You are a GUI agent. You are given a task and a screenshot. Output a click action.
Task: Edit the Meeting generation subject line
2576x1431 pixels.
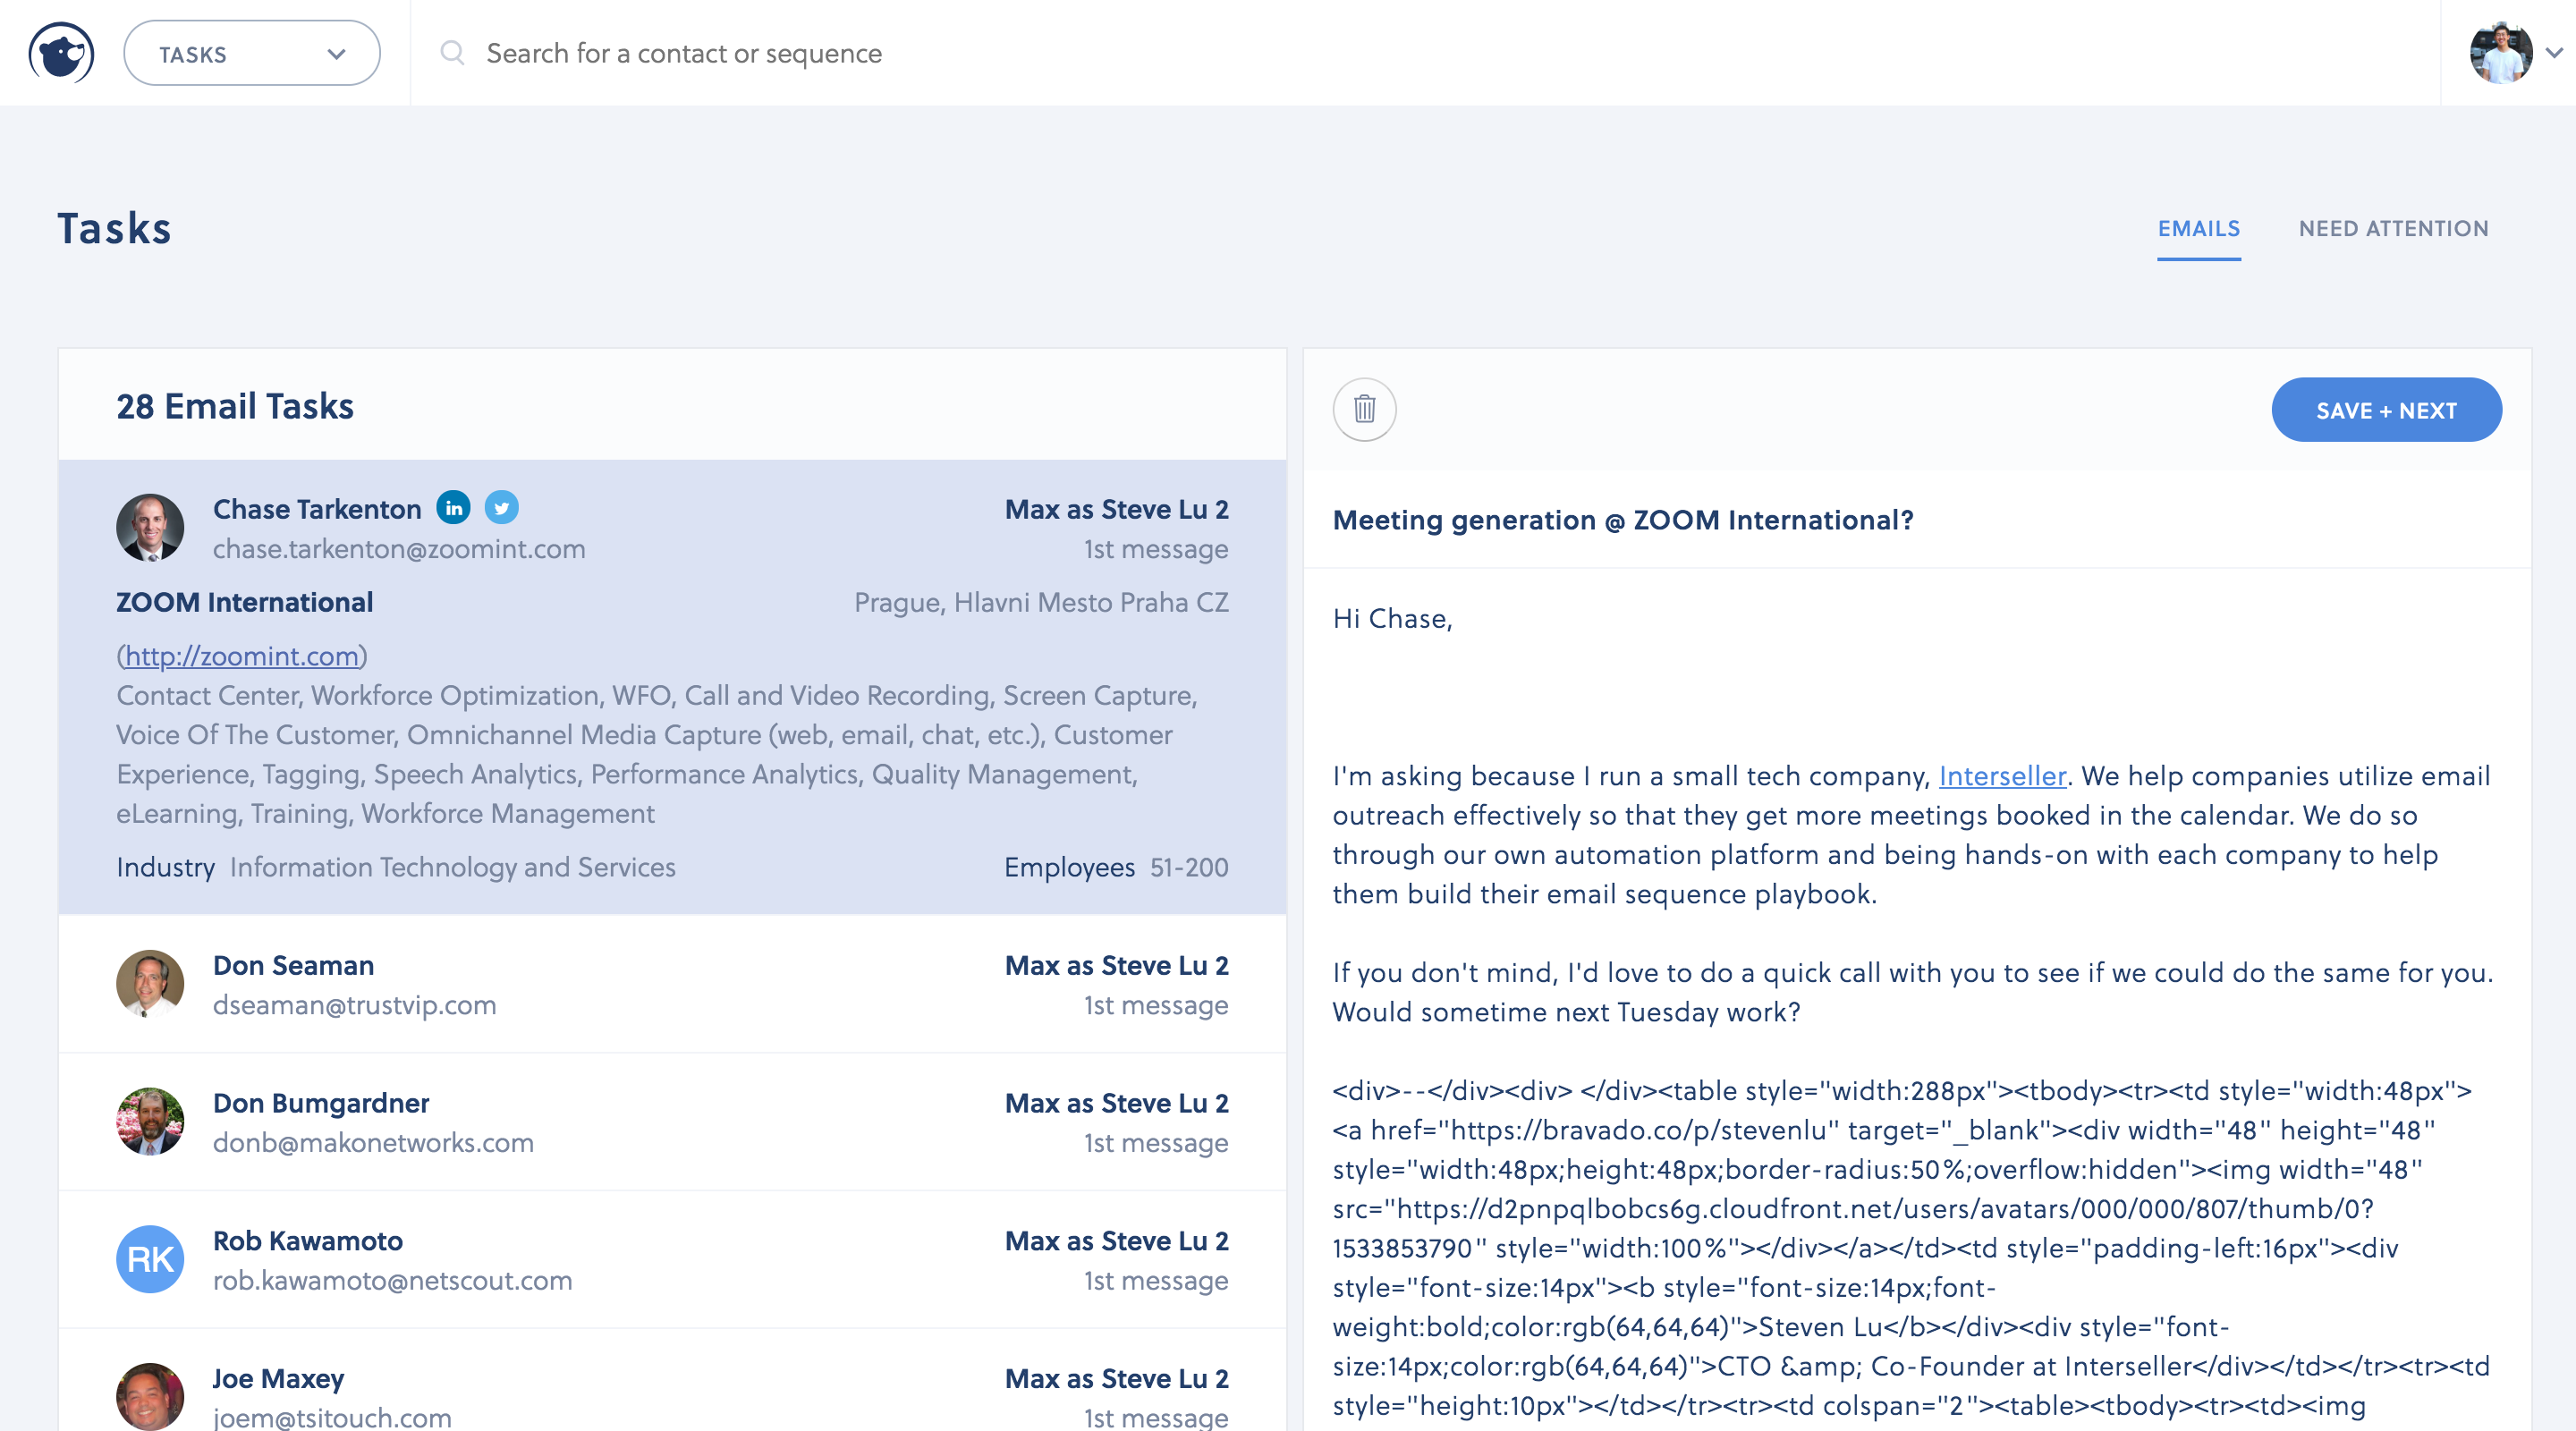click(x=1622, y=520)
